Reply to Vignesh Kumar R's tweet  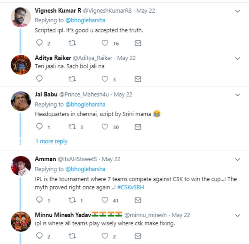click(x=39, y=43)
